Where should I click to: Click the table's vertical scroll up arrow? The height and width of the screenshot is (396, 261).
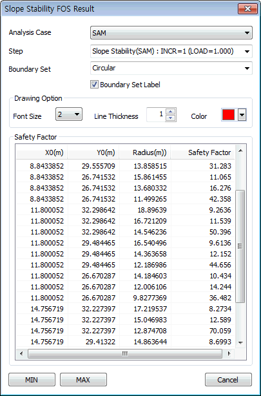[240, 151]
